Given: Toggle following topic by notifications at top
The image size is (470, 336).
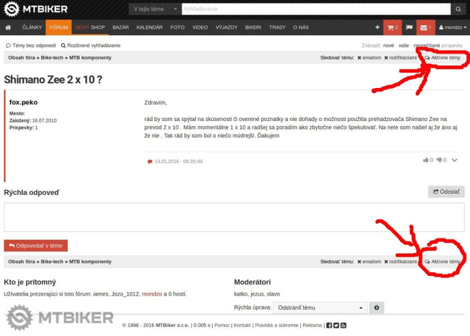Looking at the screenshot, I should pos(400,58).
